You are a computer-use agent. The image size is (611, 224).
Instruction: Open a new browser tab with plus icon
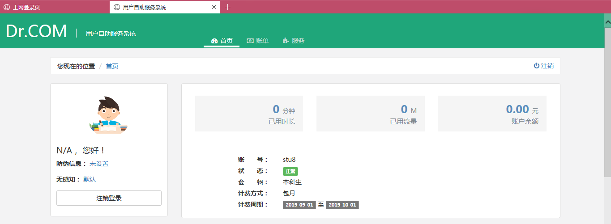227,7
